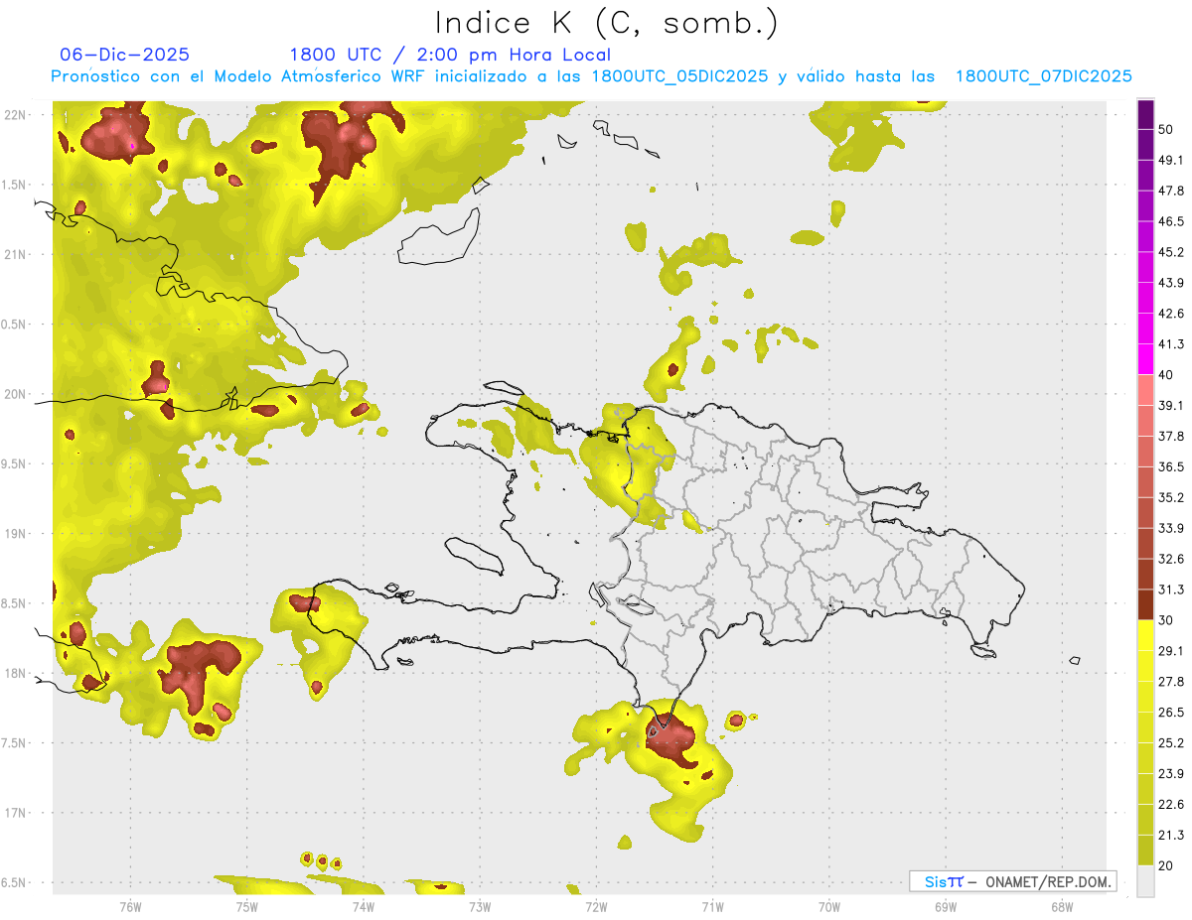Click legend value '37.8'
The width and height of the screenshot is (1192, 920).
(x=1171, y=437)
